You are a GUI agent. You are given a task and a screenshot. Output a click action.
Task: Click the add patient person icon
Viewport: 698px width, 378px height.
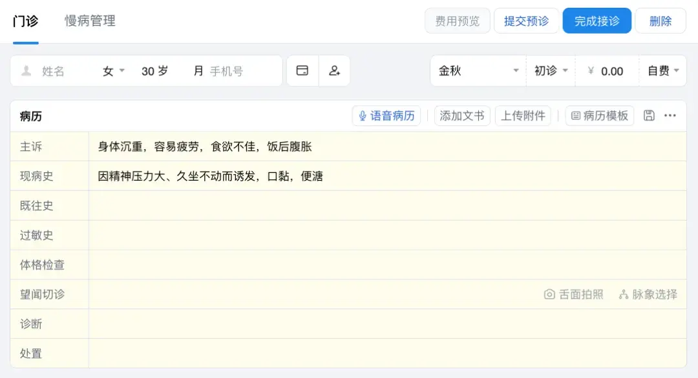pos(334,70)
